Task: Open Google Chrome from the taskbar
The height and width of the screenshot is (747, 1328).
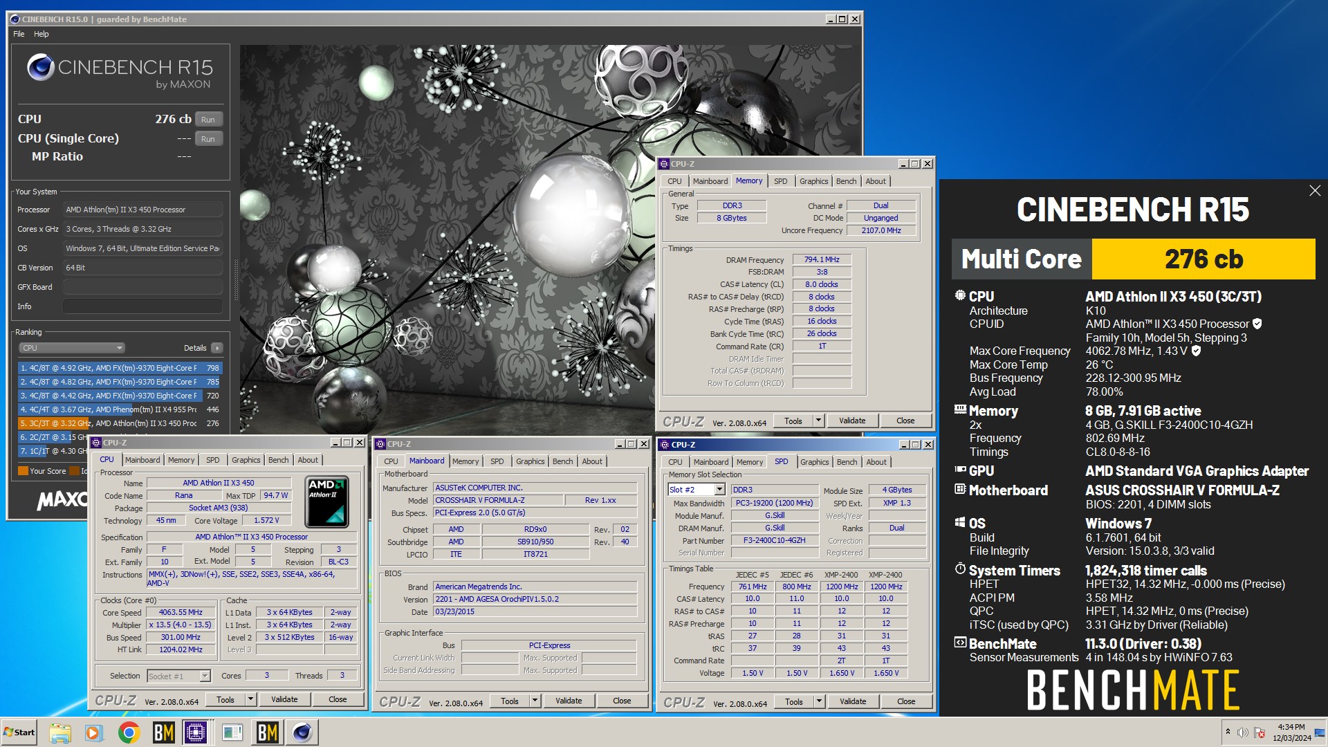Action: click(129, 732)
